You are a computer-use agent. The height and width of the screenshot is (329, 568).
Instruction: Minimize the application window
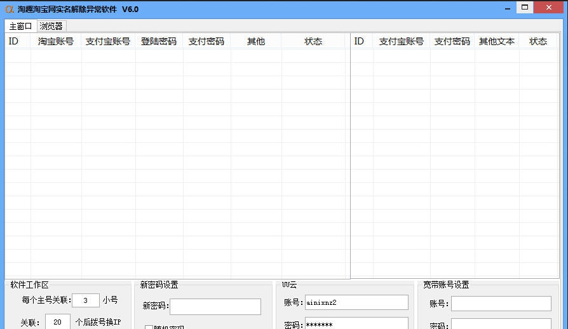[508, 8]
